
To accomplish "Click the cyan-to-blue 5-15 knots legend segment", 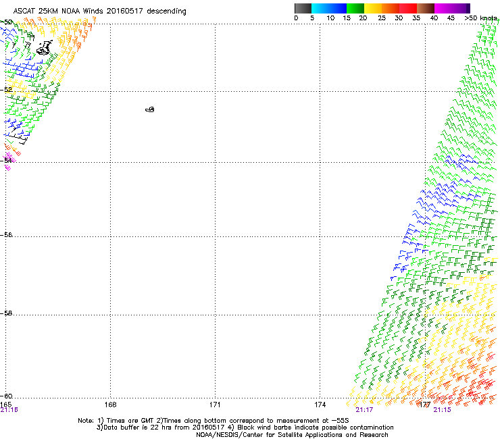I will (329, 8).
